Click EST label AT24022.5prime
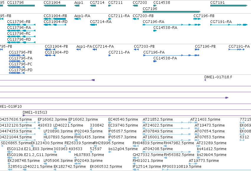 click(x=158, y=125)
